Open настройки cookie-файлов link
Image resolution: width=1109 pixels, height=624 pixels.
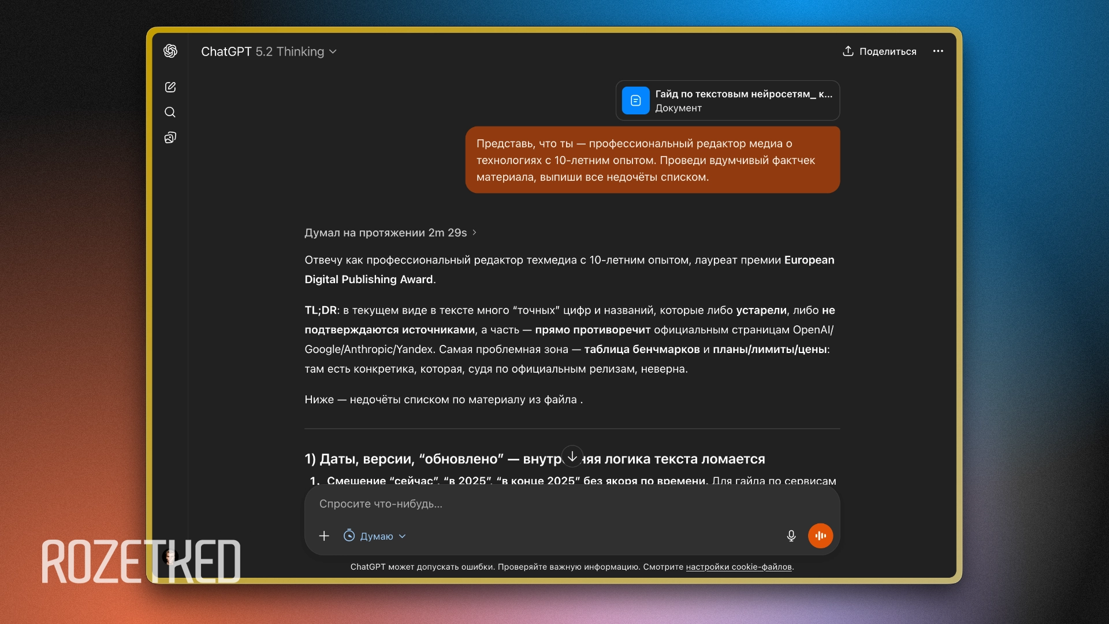coord(738,567)
